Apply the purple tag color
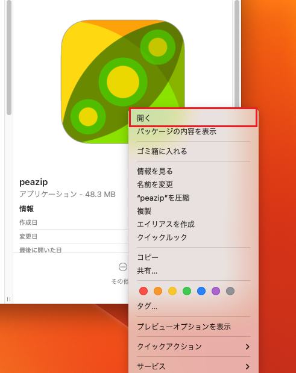 point(216,291)
